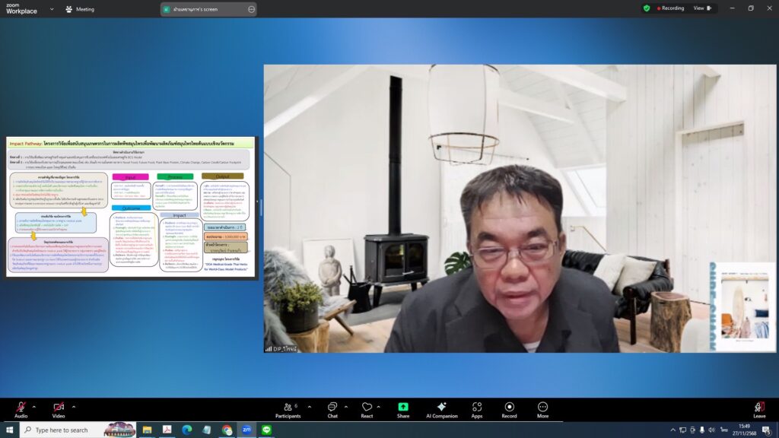Click the Recording status indicator
Image resolution: width=779 pixels, height=438 pixels.
point(668,8)
